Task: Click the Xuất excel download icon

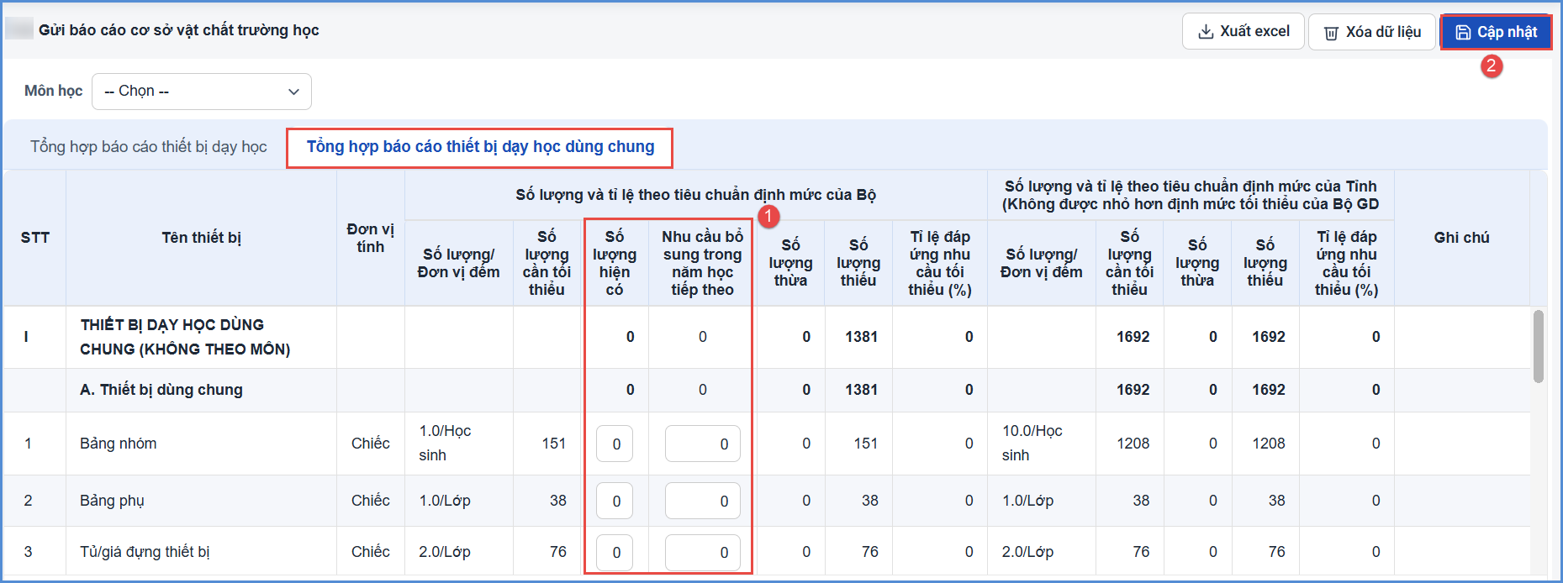Action: pos(1206,32)
